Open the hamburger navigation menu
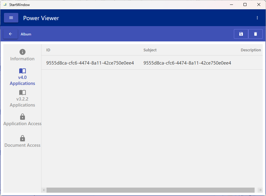 coord(11,18)
